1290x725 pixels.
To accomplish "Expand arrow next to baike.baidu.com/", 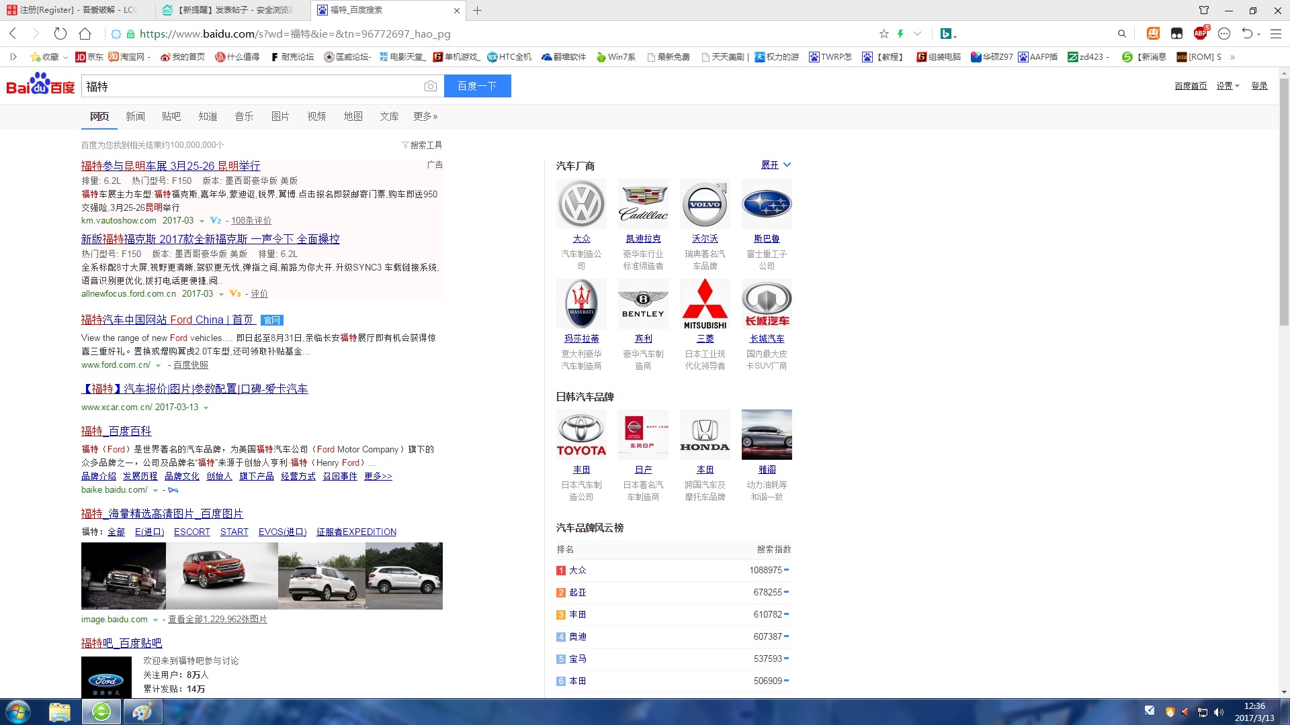I will click(155, 490).
